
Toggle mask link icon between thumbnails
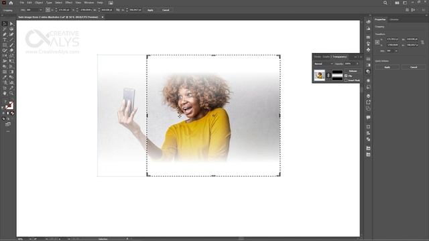328,75
